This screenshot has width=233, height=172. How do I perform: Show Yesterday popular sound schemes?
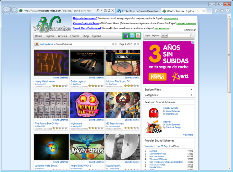(149, 146)
